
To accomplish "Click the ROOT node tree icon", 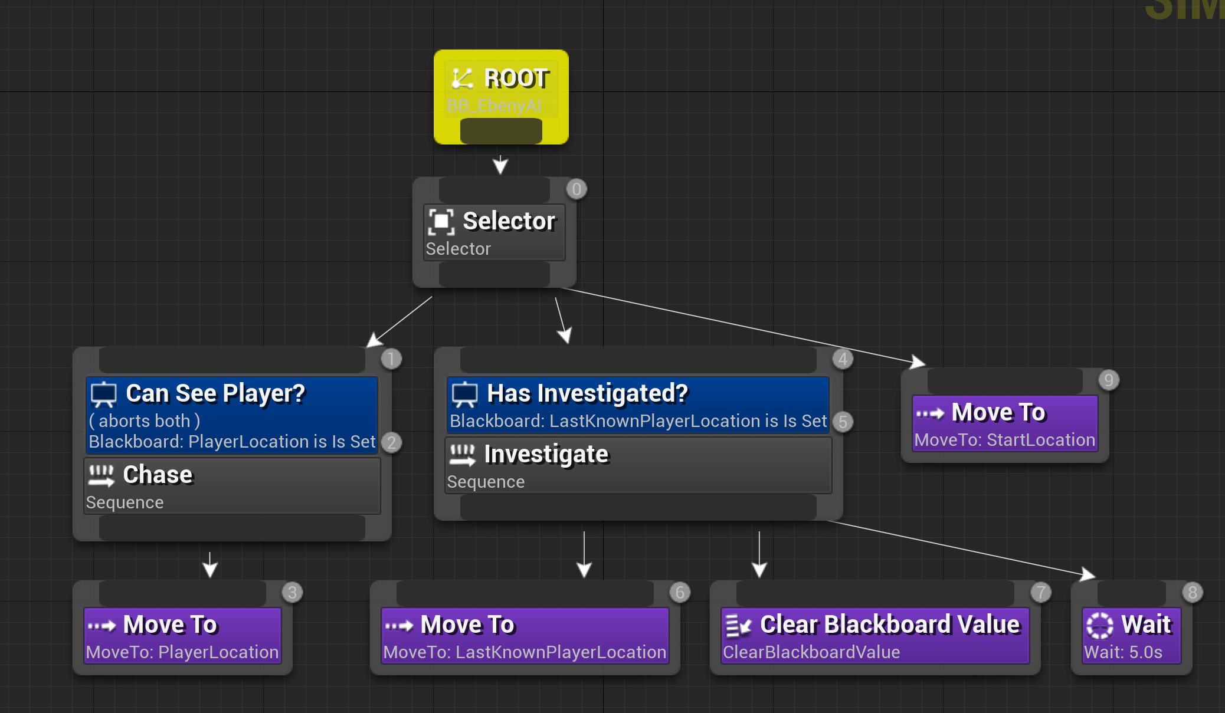I will 462,78.
